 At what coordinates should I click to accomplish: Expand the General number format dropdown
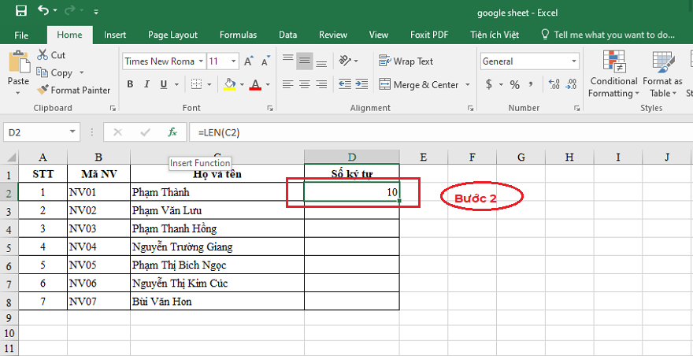tap(573, 61)
